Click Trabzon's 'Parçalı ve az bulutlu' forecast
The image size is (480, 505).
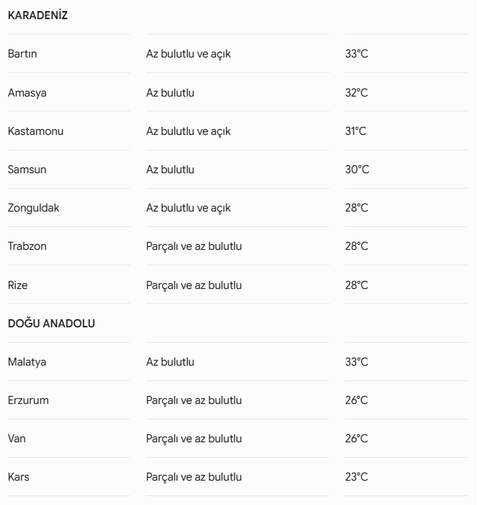tap(194, 246)
